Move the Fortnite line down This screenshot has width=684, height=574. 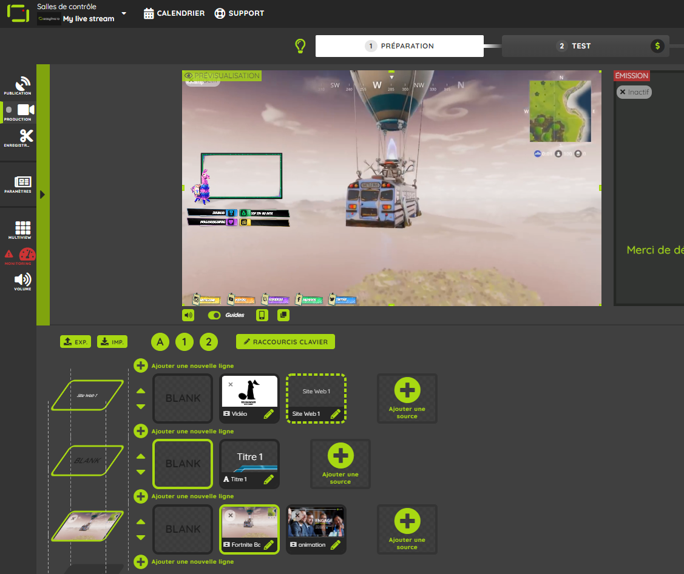click(140, 538)
